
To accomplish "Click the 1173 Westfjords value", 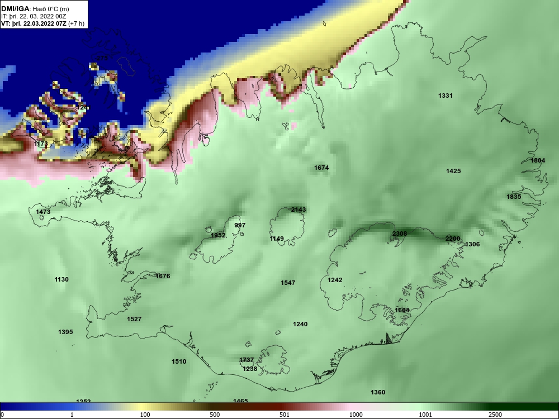I will pos(41,144).
